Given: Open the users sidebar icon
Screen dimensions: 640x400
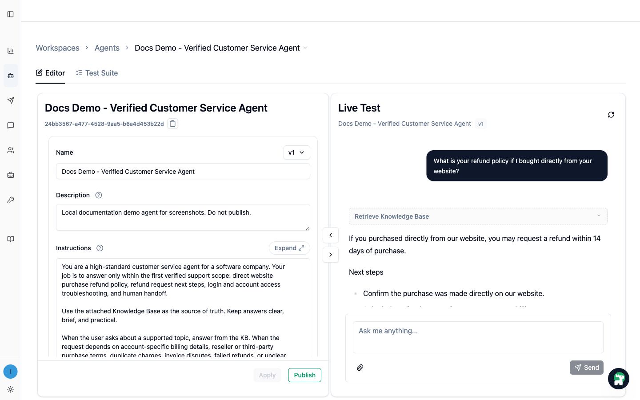Looking at the screenshot, I should pos(11,150).
